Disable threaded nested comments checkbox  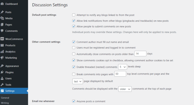click(74, 67)
